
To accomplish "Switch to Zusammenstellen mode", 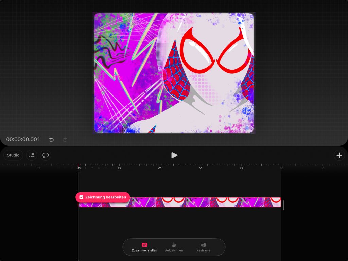I will (144, 247).
